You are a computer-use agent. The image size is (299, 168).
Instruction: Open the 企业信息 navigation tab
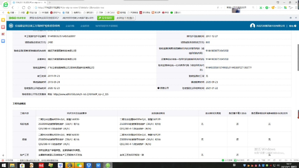85,26
